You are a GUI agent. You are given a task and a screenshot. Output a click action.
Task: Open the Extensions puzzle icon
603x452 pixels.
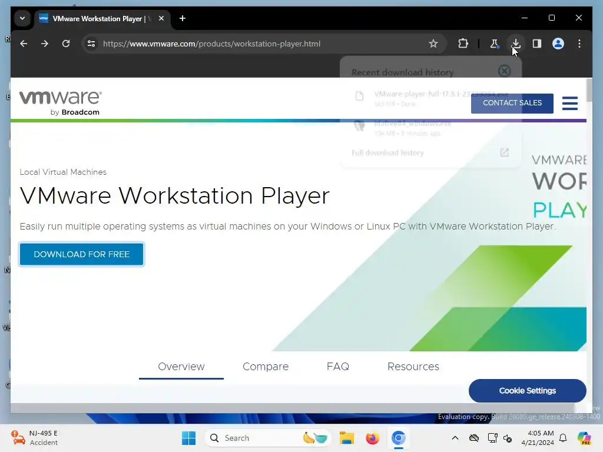tap(463, 44)
